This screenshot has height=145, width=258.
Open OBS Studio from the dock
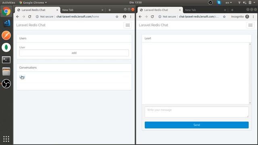point(6,84)
